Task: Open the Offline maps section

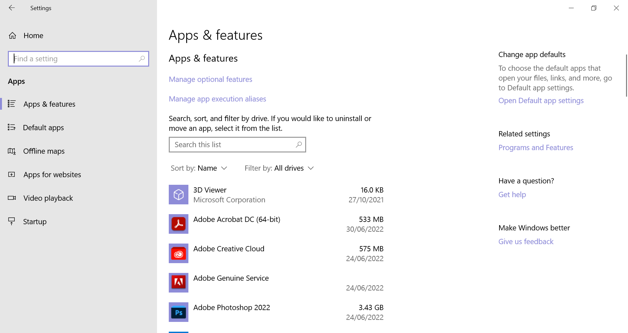Action: click(x=44, y=151)
